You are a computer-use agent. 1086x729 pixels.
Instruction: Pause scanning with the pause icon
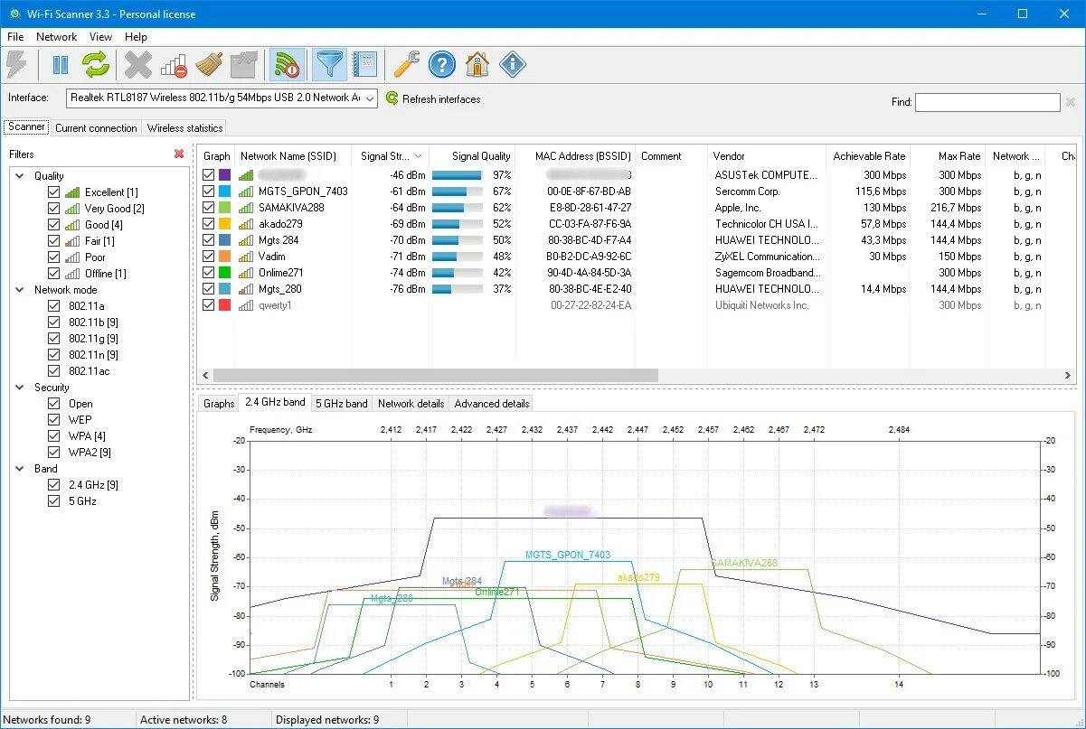(61, 64)
